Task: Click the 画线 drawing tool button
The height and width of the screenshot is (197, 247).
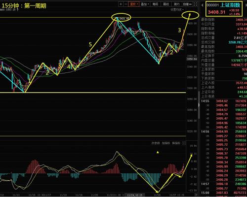Action: click(166, 4)
